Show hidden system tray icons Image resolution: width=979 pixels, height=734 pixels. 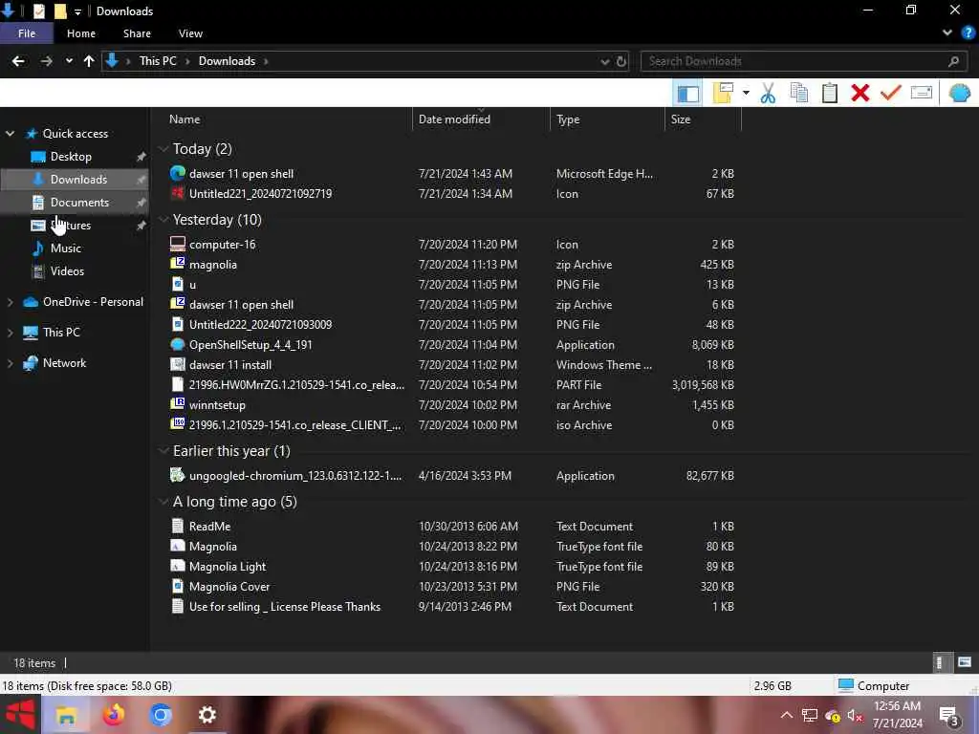pos(787,715)
